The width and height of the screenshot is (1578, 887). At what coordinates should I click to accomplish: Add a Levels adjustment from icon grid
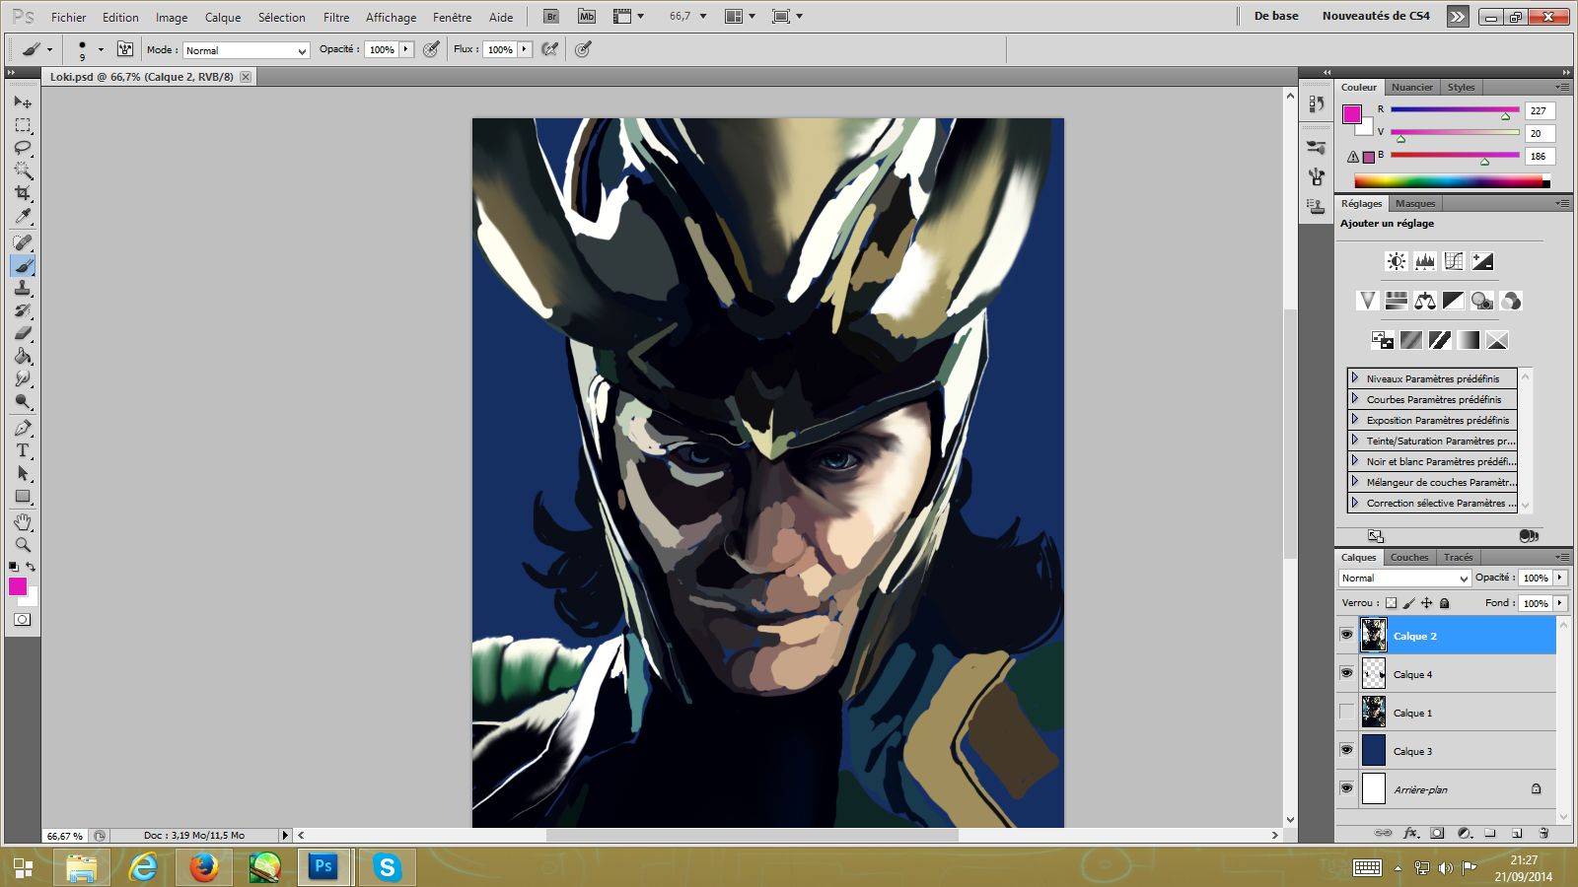click(x=1424, y=261)
